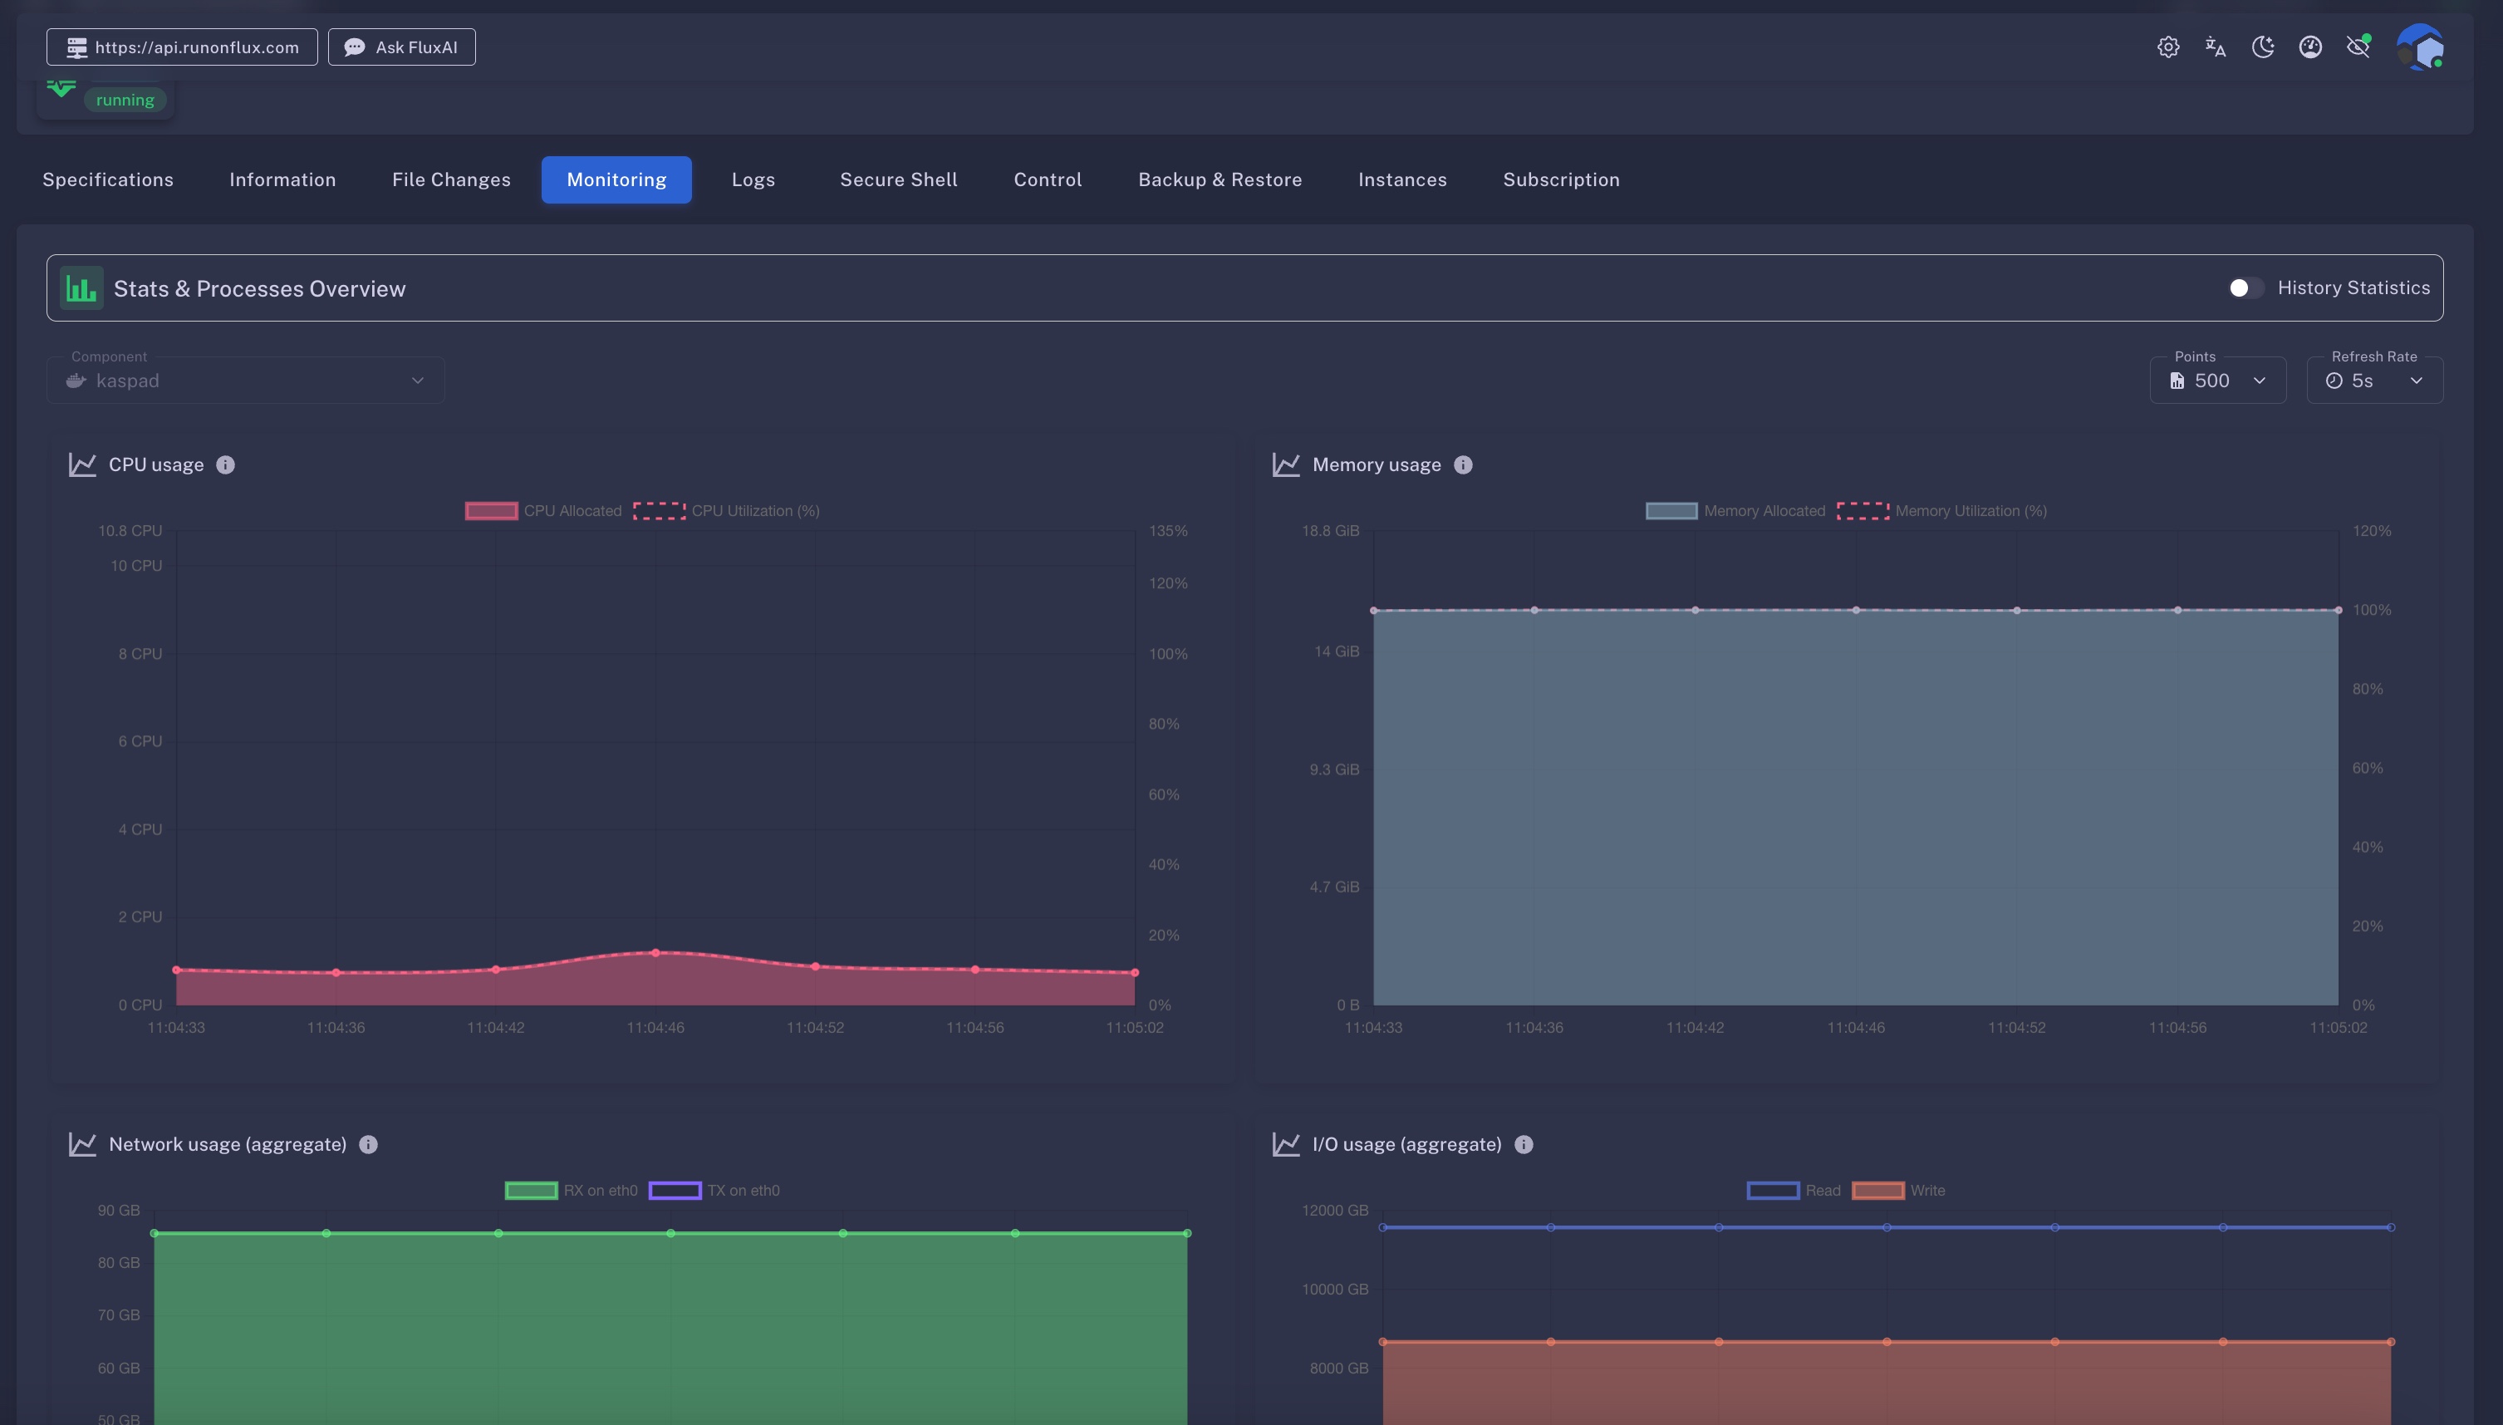Switch to the Logs tab
2503x1425 pixels.
tap(753, 180)
